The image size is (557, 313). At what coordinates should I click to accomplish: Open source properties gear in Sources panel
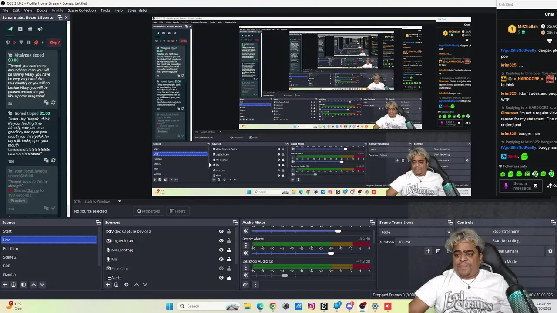126,285
